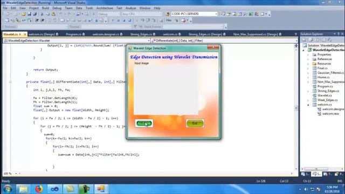Select Gaussian_Filtered.cs in Solution Explorer

pyautogui.click(x=330, y=73)
